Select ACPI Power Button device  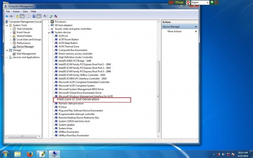pos(69,39)
